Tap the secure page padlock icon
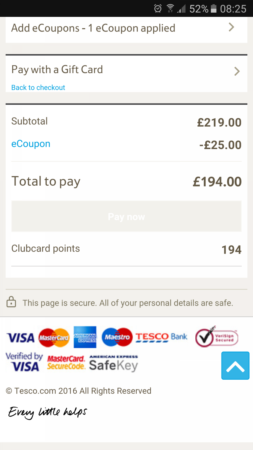The width and height of the screenshot is (253, 450). [x=11, y=302]
